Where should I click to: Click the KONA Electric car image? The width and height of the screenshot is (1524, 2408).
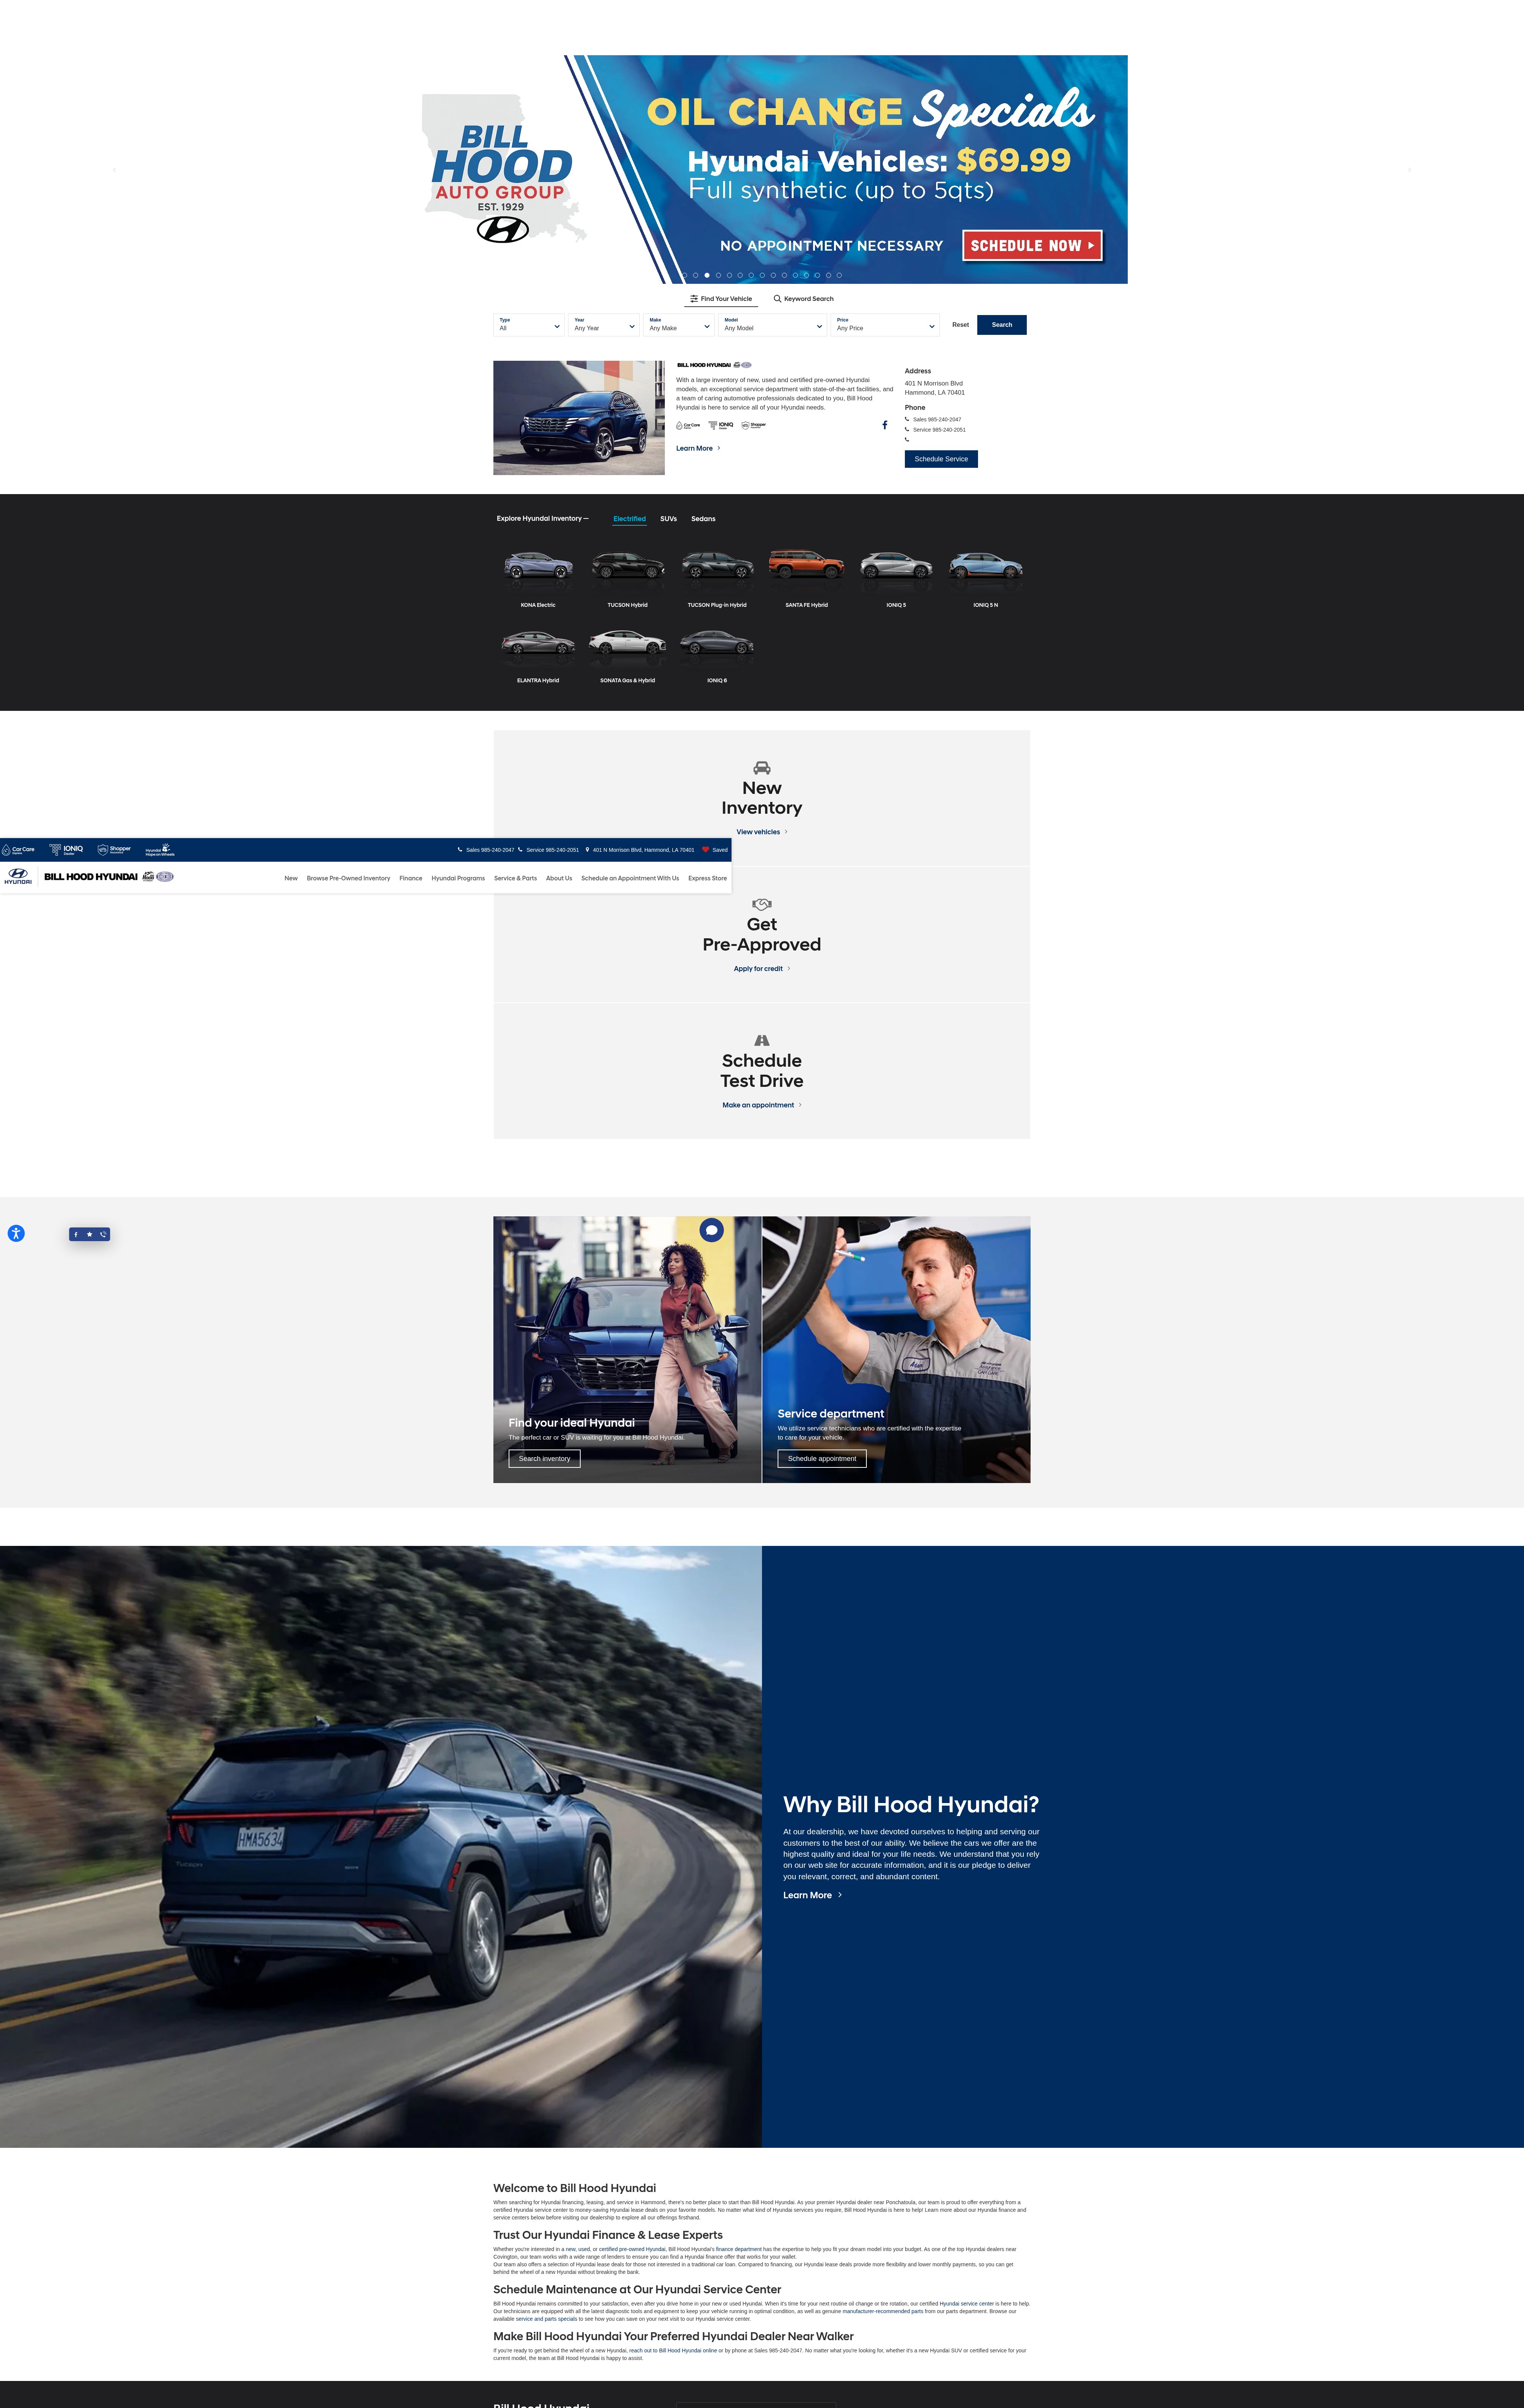pos(538,567)
